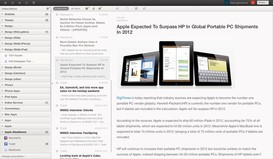Expand the Online Services folder
Screen dimensions: 273x159
(2, 103)
